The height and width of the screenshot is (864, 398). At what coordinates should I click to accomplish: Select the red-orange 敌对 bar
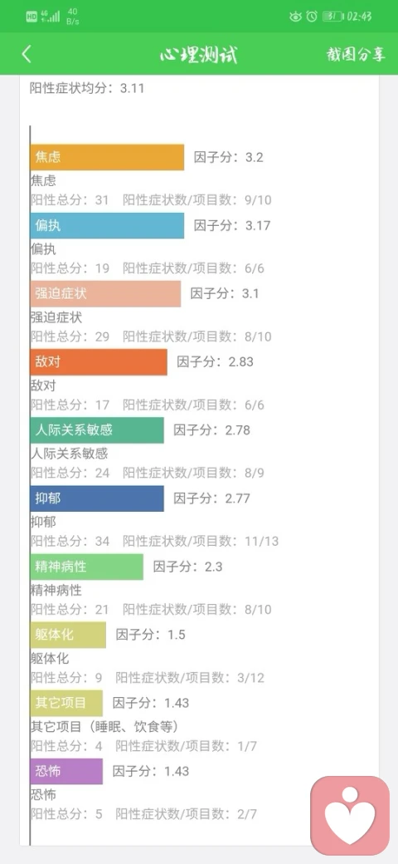pyautogui.click(x=99, y=362)
